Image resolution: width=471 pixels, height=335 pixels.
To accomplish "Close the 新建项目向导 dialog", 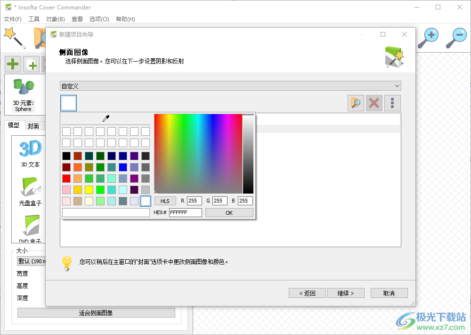I will pyautogui.click(x=405, y=34).
